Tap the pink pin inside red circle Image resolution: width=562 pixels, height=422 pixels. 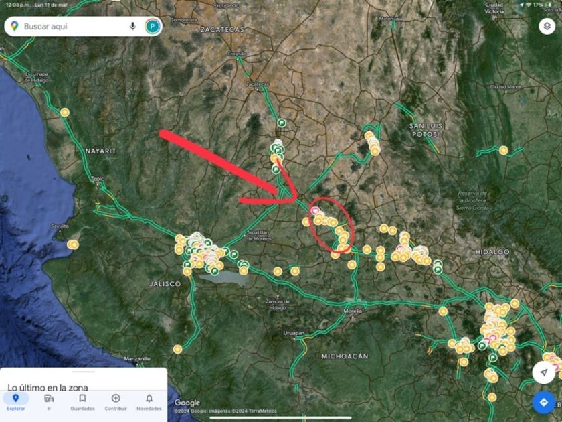(315, 210)
